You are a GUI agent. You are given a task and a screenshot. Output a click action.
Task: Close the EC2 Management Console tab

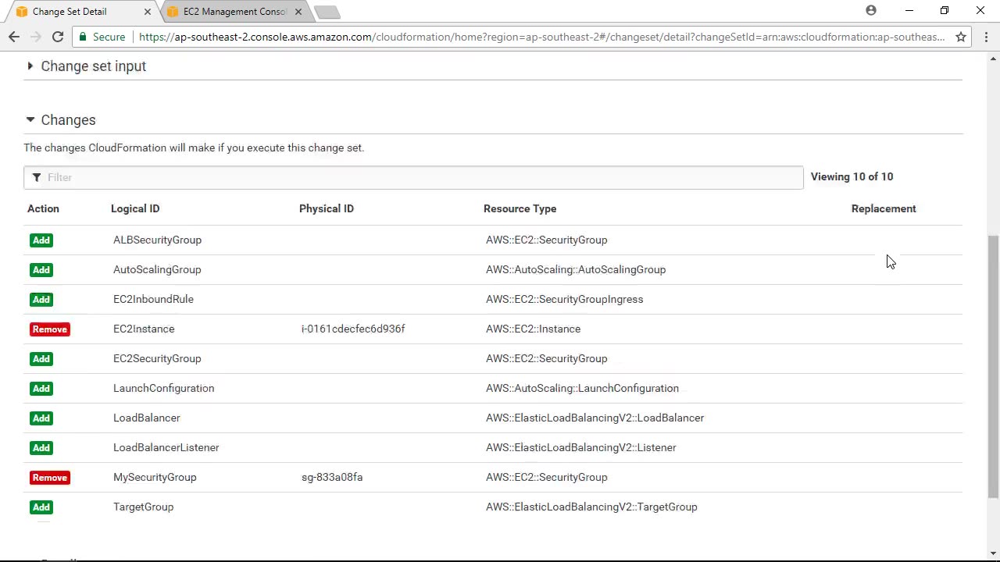pos(298,12)
